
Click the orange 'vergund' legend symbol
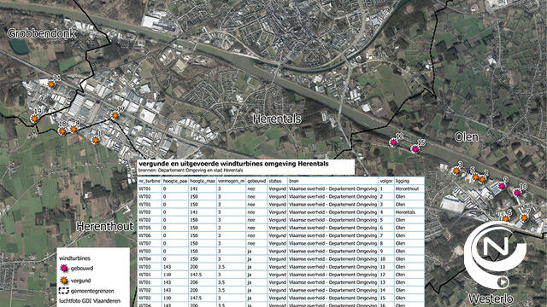click(64, 281)
